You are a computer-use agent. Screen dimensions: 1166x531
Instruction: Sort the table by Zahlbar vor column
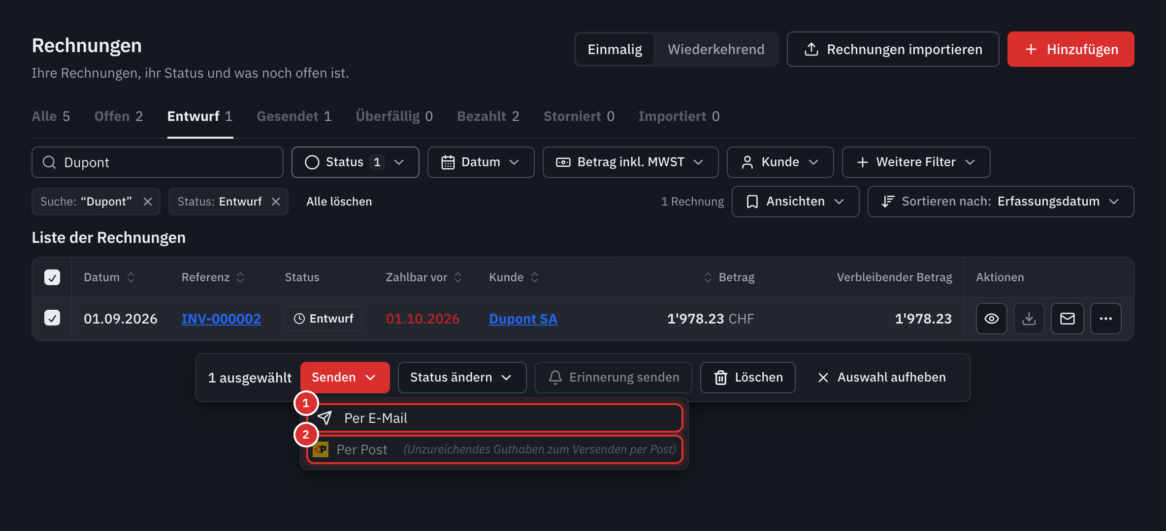(x=423, y=277)
